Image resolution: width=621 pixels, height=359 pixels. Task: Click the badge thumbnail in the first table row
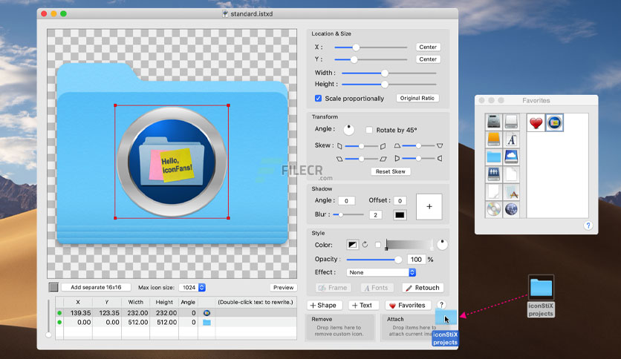pos(207,313)
